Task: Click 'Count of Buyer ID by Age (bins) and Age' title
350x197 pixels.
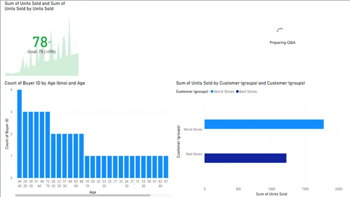Action: click(x=45, y=83)
